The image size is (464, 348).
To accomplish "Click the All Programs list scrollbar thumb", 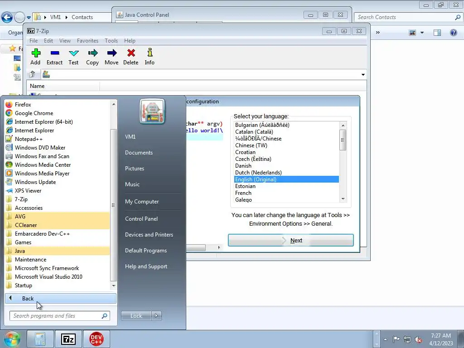I will point(113,205).
